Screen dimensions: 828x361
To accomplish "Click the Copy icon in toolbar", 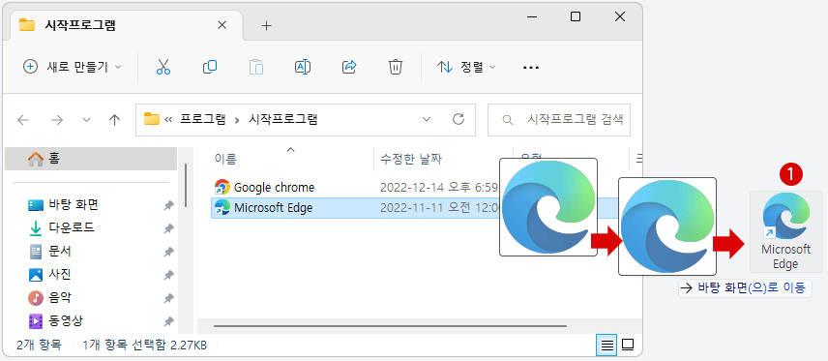I will (x=210, y=67).
